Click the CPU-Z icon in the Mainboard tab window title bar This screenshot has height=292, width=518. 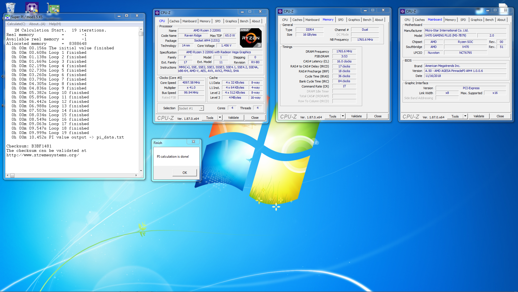point(403,11)
